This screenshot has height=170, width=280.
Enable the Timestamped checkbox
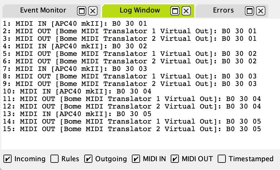click(222, 159)
